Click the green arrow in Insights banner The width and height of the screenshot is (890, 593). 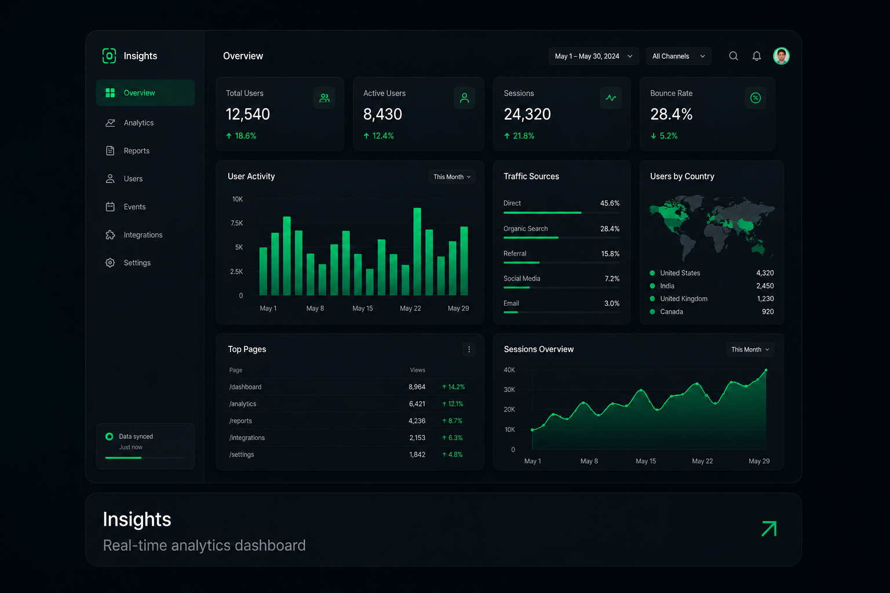point(769,529)
